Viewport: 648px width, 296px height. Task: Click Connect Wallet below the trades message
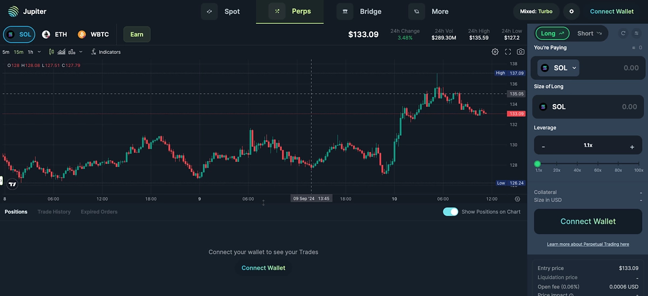(264, 268)
